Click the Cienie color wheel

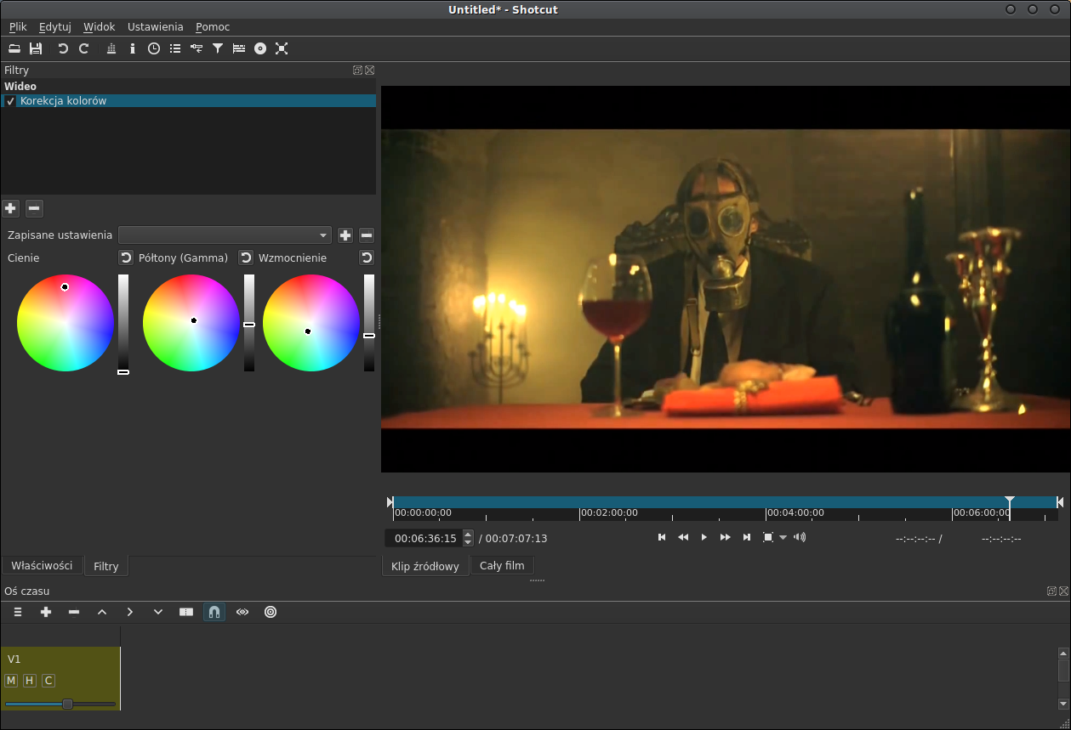pyautogui.click(x=66, y=323)
